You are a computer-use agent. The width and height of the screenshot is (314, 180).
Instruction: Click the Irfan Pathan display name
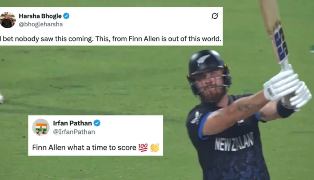72,123
